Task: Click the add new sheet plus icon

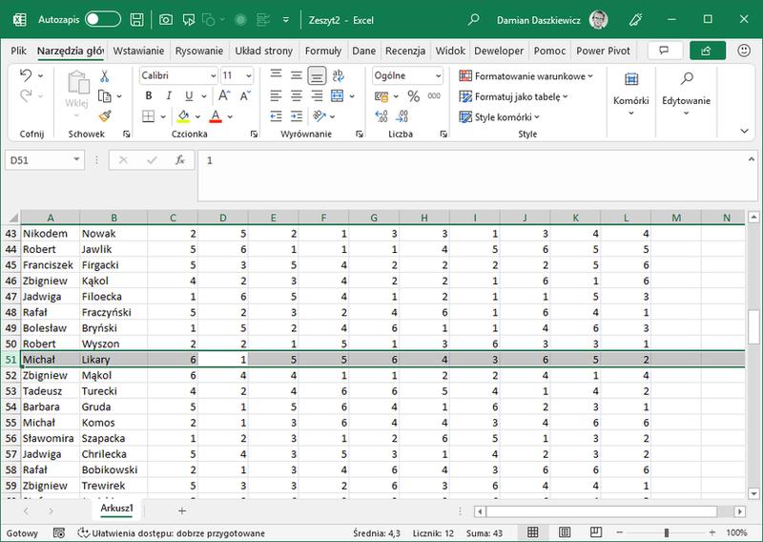Action: (x=181, y=510)
